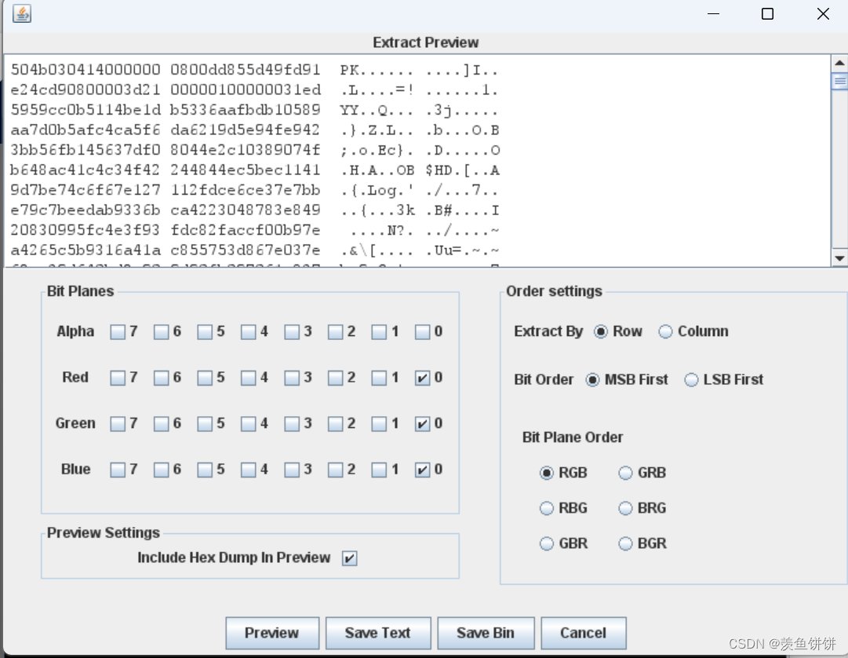848x658 pixels.
Task: Click the Java coffee cup icon in title bar
Action: coord(21,13)
